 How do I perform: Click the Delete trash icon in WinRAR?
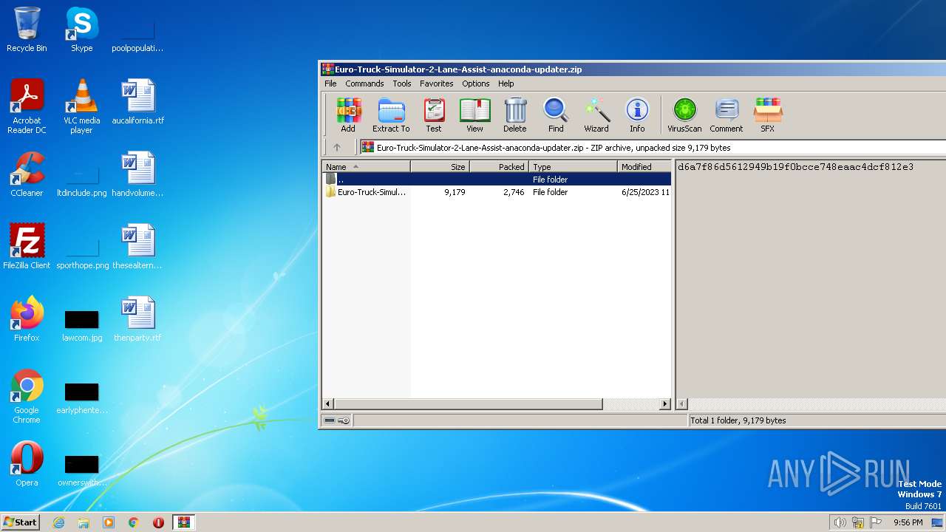coord(515,115)
